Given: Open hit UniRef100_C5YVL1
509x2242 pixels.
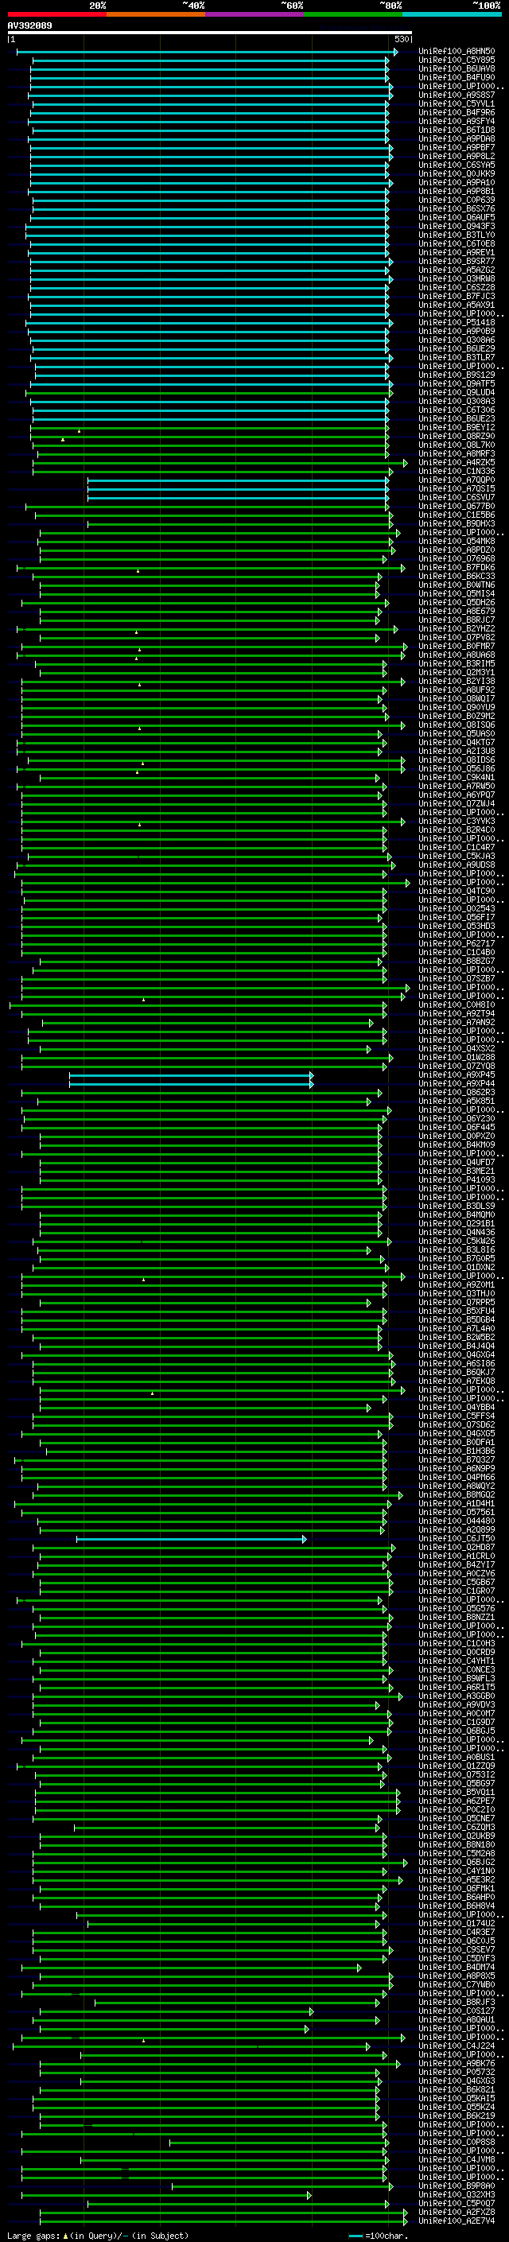Looking at the screenshot, I should click(x=457, y=103).
